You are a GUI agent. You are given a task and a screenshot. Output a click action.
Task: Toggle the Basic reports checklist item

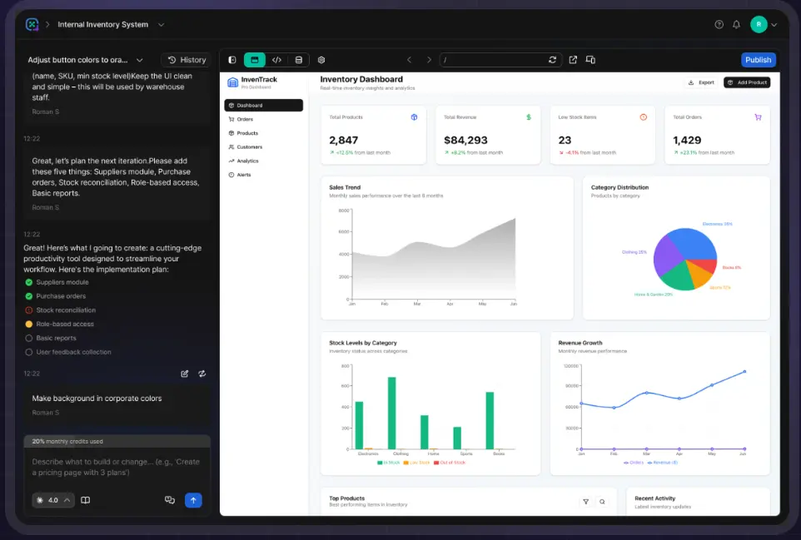[x=29, y=338]
